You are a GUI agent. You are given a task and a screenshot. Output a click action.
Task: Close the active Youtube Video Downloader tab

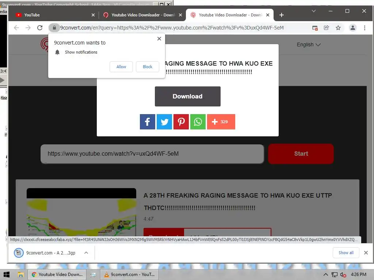pyautogui.click(x=268, y=15)
